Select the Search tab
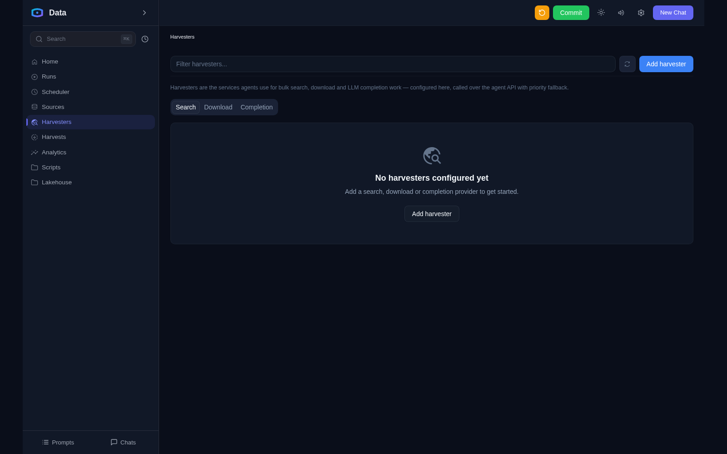This screenshot has height=454, width=727. click(186, 107)
